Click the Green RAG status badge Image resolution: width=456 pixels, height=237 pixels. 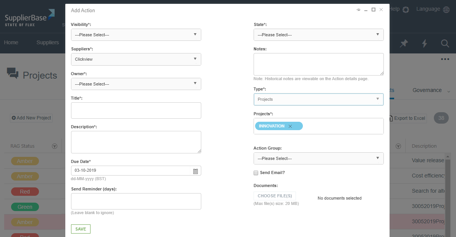pyautogui.click(x=25, y=207)
